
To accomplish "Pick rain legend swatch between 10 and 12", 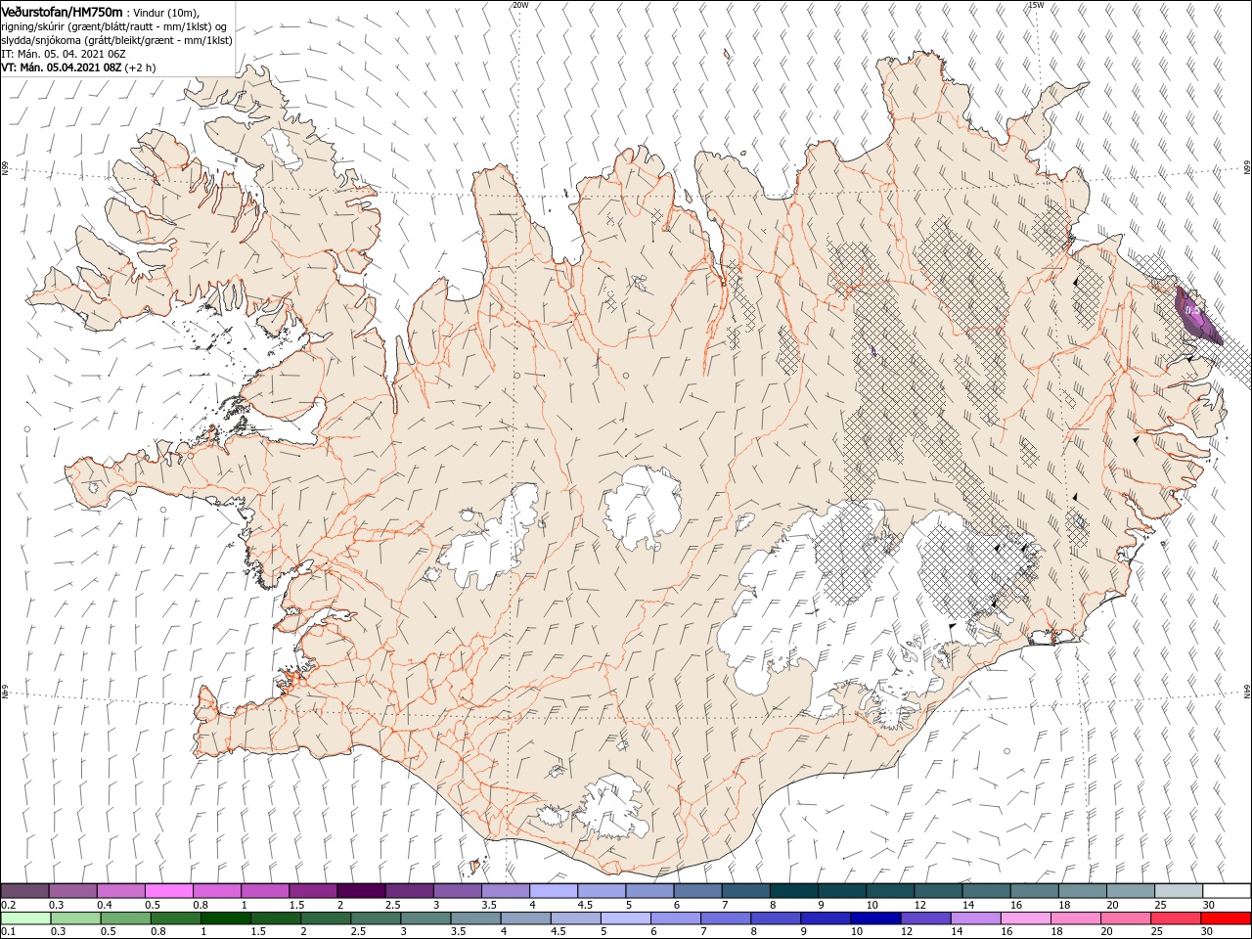I will [x=876, y=918].
